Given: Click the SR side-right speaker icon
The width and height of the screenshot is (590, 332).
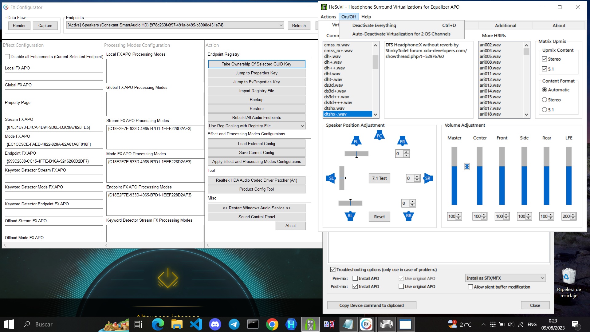Looking at the screenshot, I should (428, 178).
